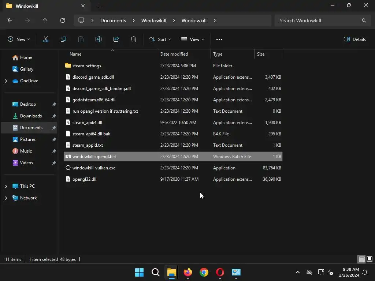Click the Cut scissors icon
The height and width of the screenshot is (281, 375).
[46, 40]
